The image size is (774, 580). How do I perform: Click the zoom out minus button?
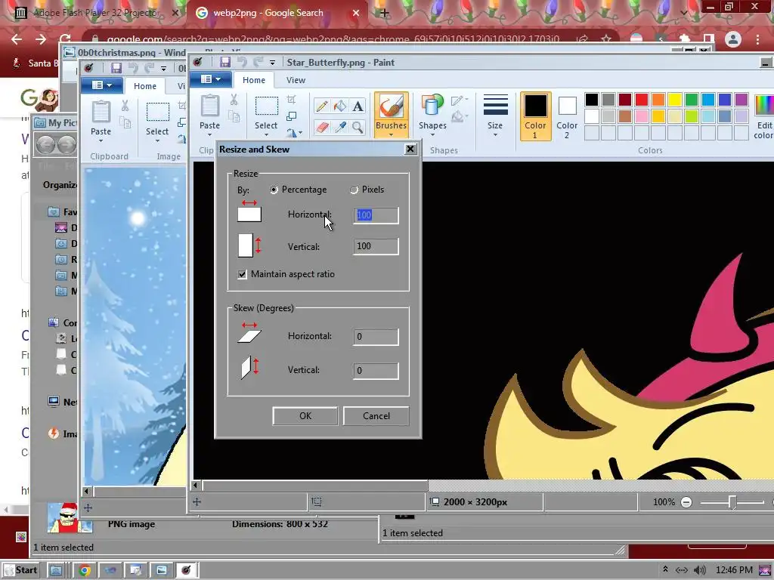(x=686, y=502)
